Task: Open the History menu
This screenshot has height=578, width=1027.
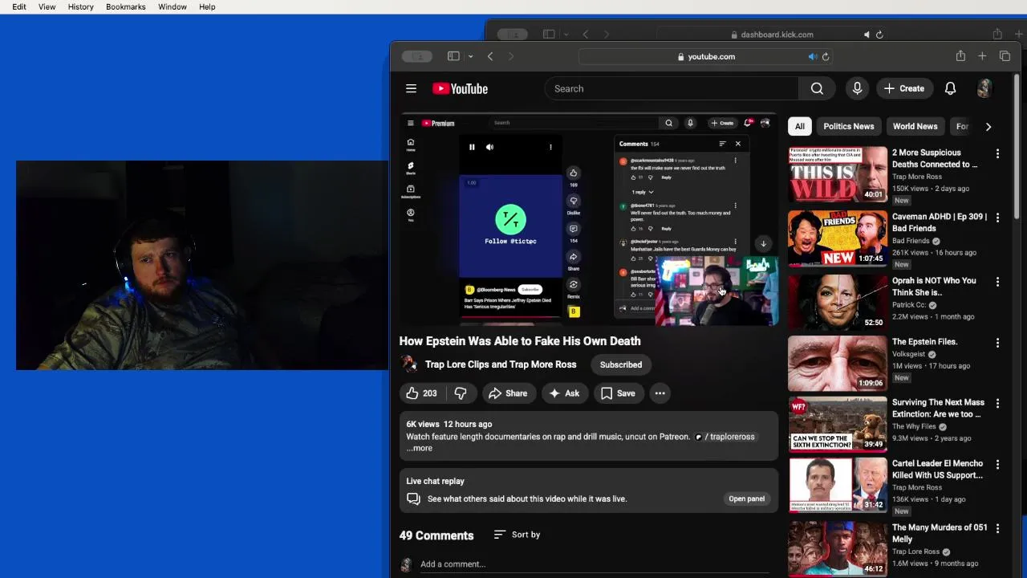Action: (x=80, y=6)
